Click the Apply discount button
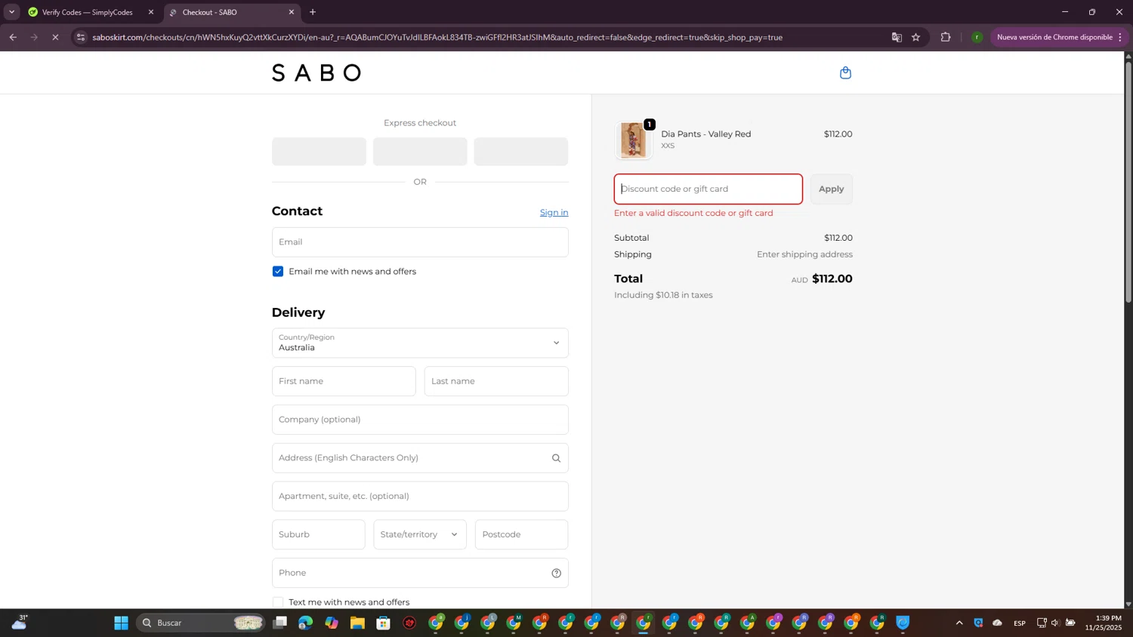1133x637 pixels. 832,189
